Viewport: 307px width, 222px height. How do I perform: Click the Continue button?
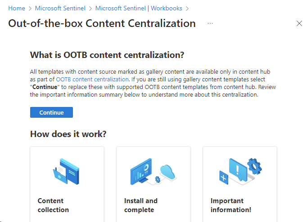[x=51, y=112]
